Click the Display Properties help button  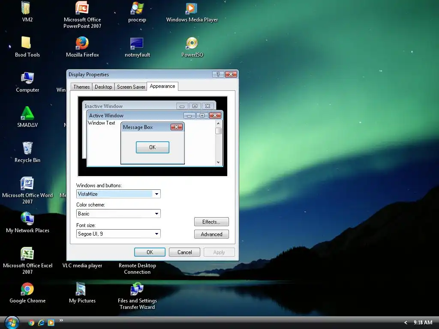(x=218, y=74)
